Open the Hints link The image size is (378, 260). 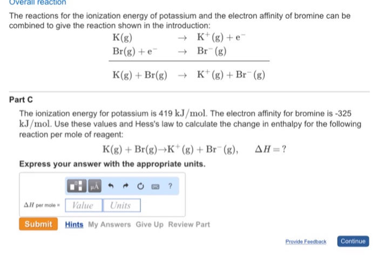pos(74,224)
